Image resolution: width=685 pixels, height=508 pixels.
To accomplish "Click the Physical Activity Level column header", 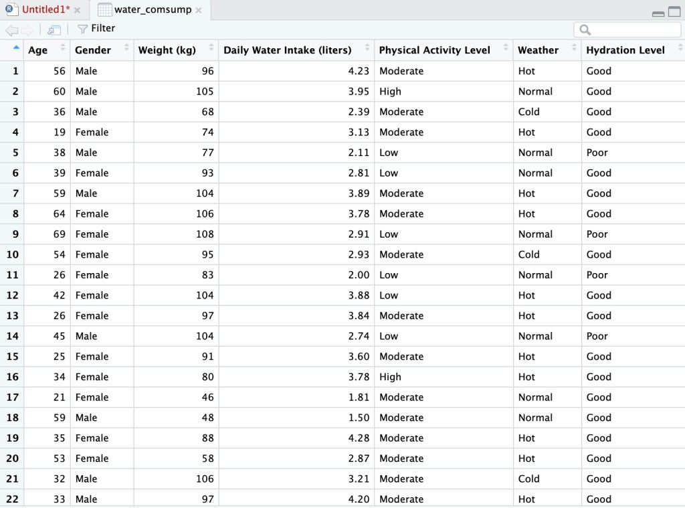I will tap(434, 50).
